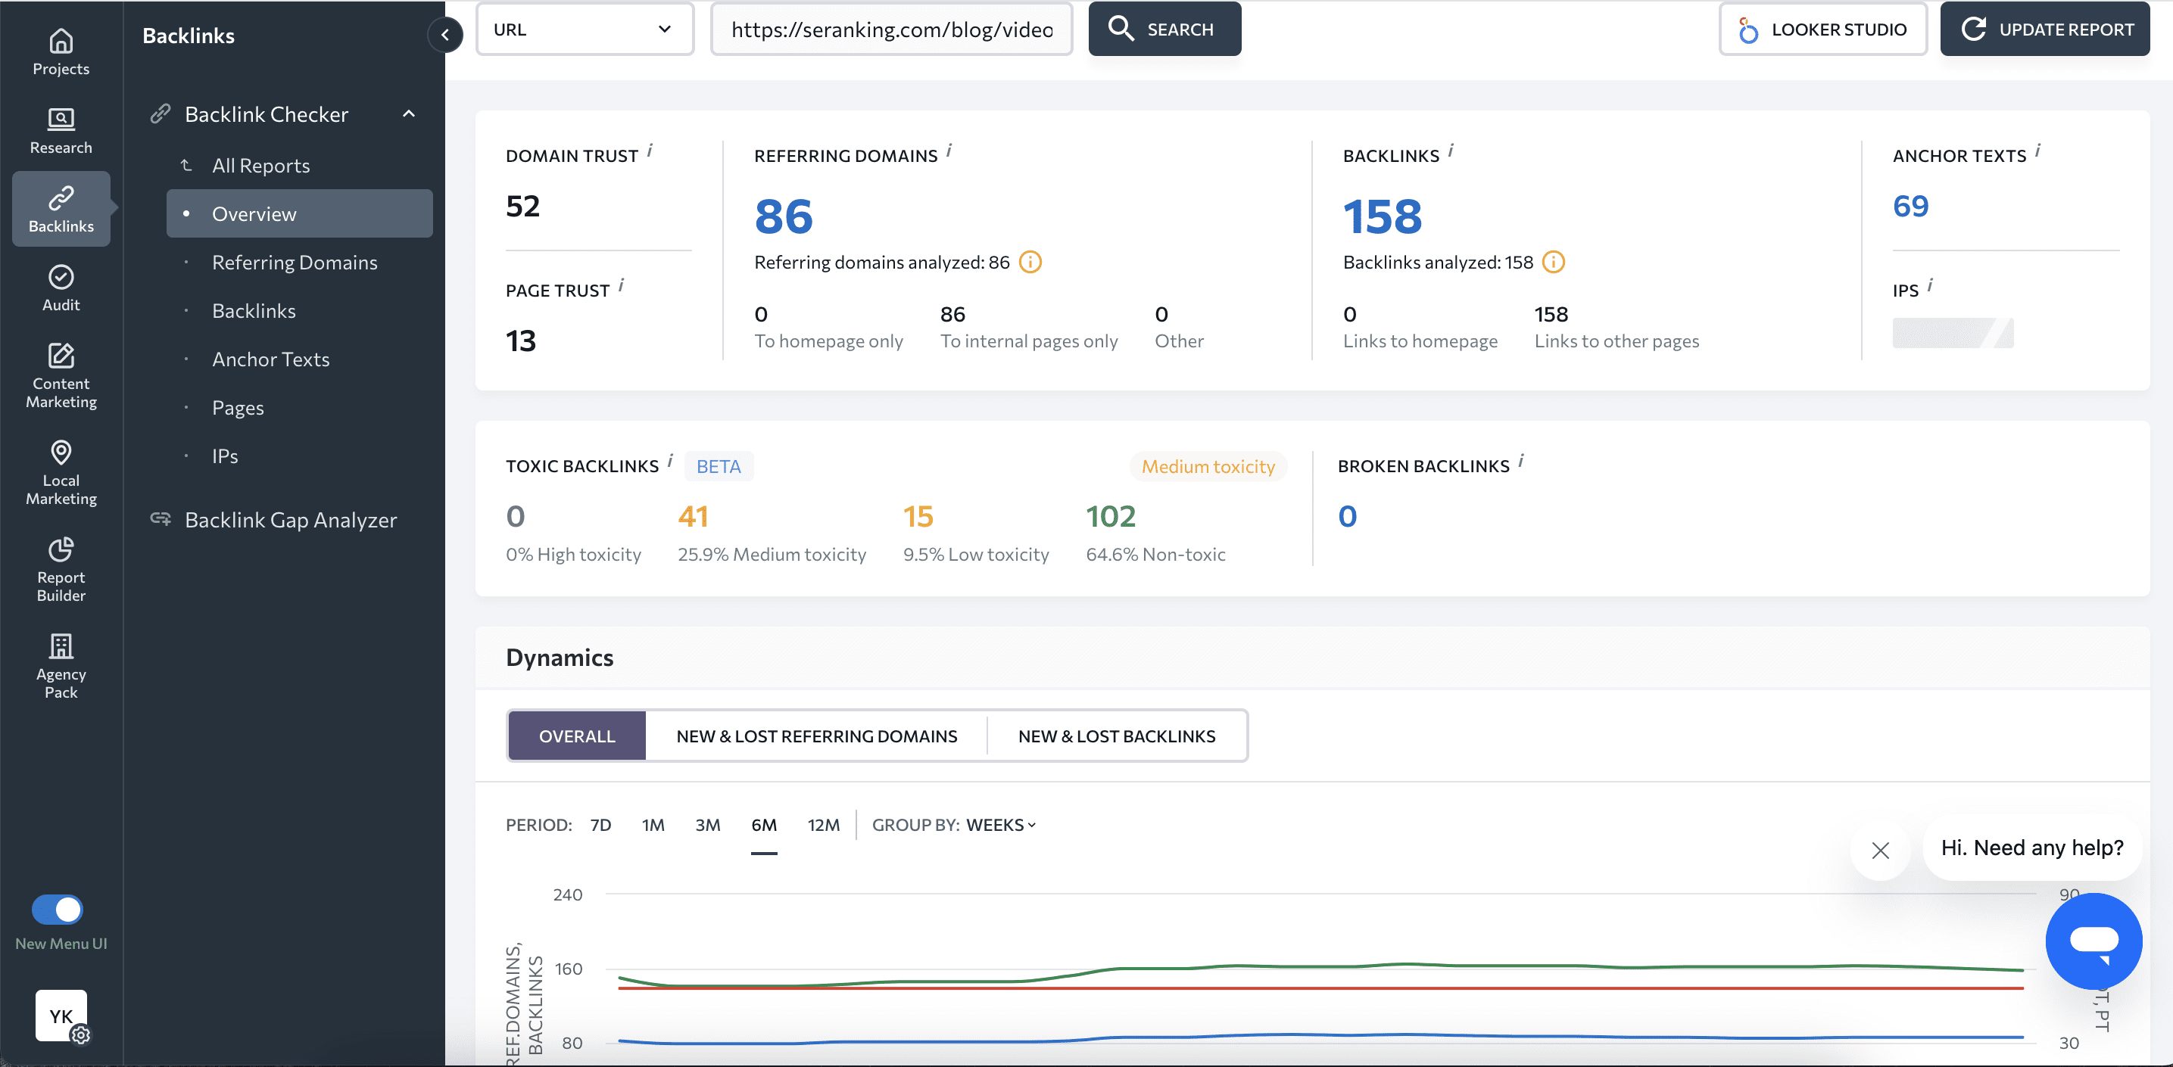The height and width of the screenshot is (1067, 2173).
Task: Click the Backlinks metric info icon
Action: click(x=1451, y=151)
